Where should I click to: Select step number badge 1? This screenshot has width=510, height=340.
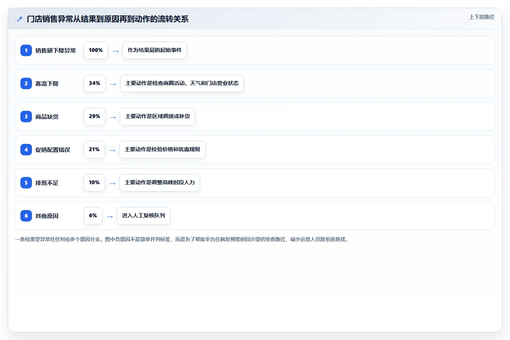[x=26, y=50]
